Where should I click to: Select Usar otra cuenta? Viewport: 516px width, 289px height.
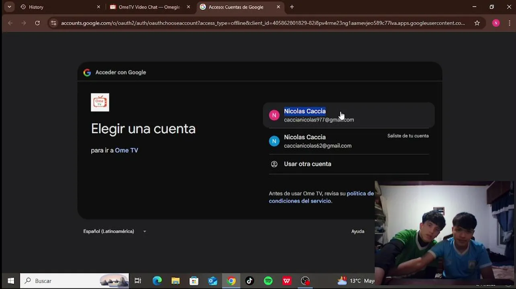(x=349, y=164)
